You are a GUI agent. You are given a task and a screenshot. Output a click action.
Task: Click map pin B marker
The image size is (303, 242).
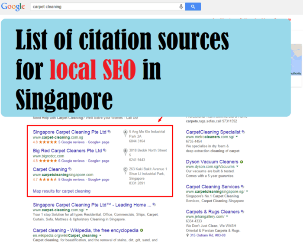[x=125, y=152]
